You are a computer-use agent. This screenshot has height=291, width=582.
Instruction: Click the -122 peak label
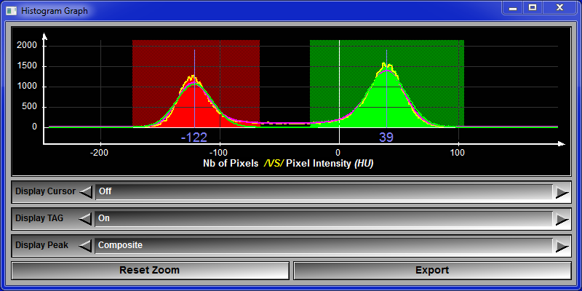pos(194,137)
